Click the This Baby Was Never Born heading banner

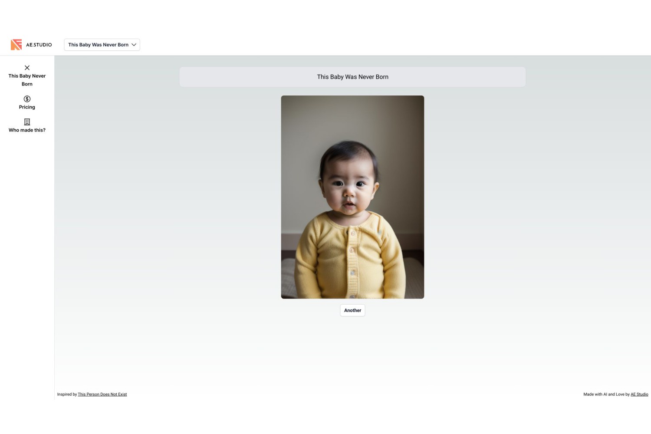tap(352, 77)
